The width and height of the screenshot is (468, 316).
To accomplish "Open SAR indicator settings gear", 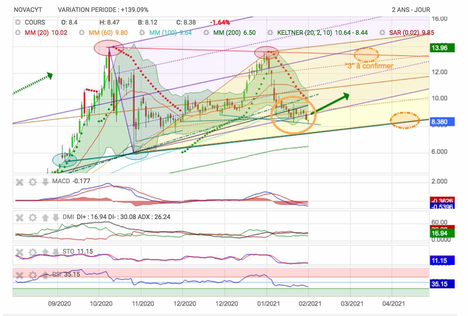I will [382, 33].
